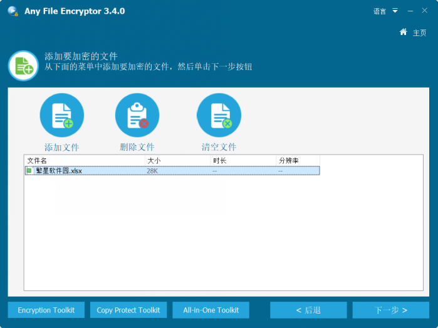Click the Any File Encryptor app logo
438x328 pixels.
[x=13, y=11]
